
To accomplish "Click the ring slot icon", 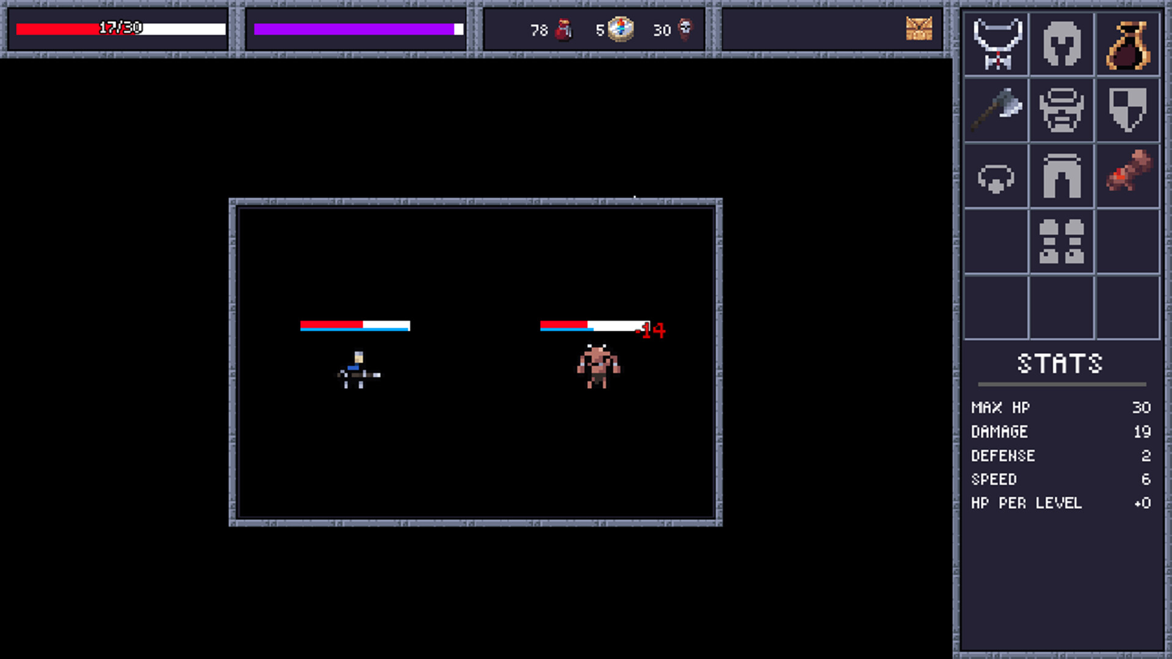I will (x=996, y=177).
